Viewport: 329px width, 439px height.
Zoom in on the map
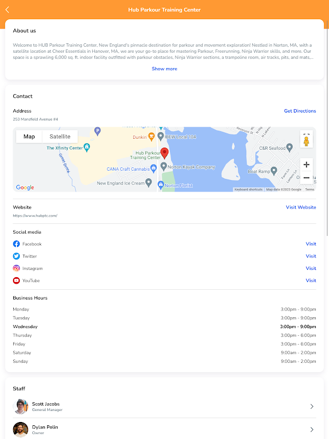[307, 165]
